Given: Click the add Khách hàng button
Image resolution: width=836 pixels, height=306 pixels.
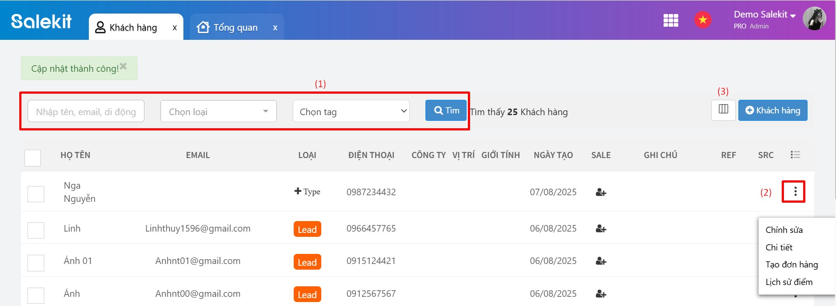Looking at the screenshot, I should coord(773,110).
